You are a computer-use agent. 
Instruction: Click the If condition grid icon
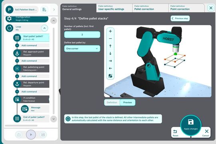[x=17, y=99]
